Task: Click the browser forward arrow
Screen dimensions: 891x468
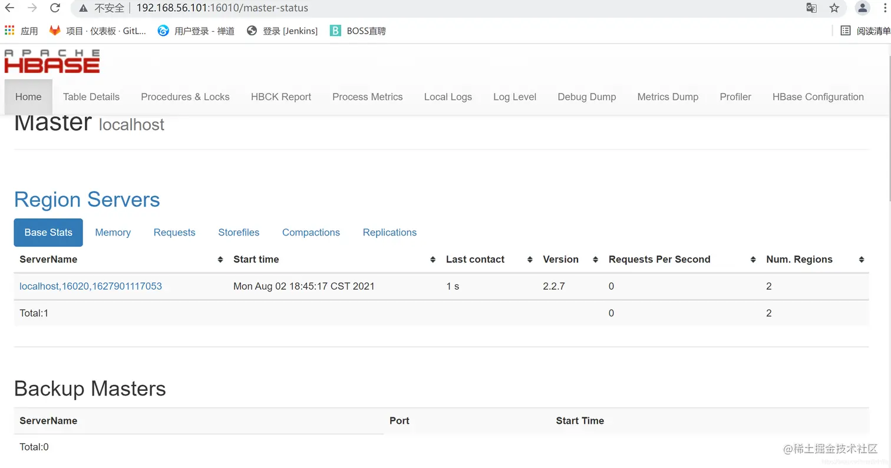Action: pos(32,8)
